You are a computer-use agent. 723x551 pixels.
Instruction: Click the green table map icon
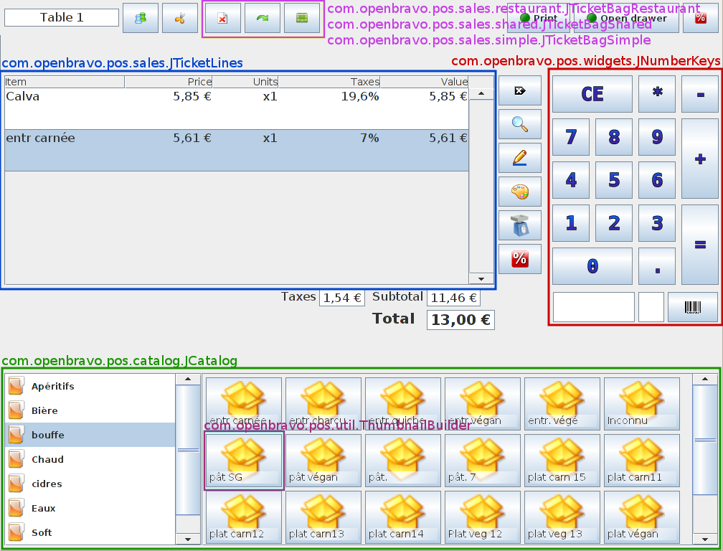pyautogui.click(x=302, y=18)
